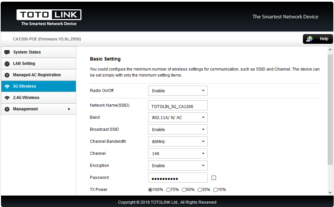Image resolution: width=334 pixels, height=207 pixels.
Task: Click the Network Name SSID input field
Action: (178, 105)
